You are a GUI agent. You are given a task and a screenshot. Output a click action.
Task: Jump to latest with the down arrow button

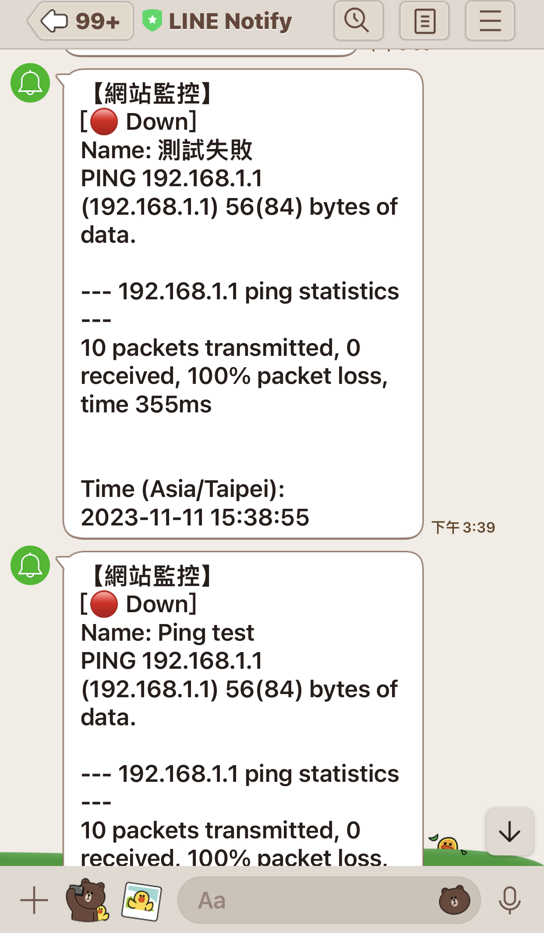click(x=509, y=831)
